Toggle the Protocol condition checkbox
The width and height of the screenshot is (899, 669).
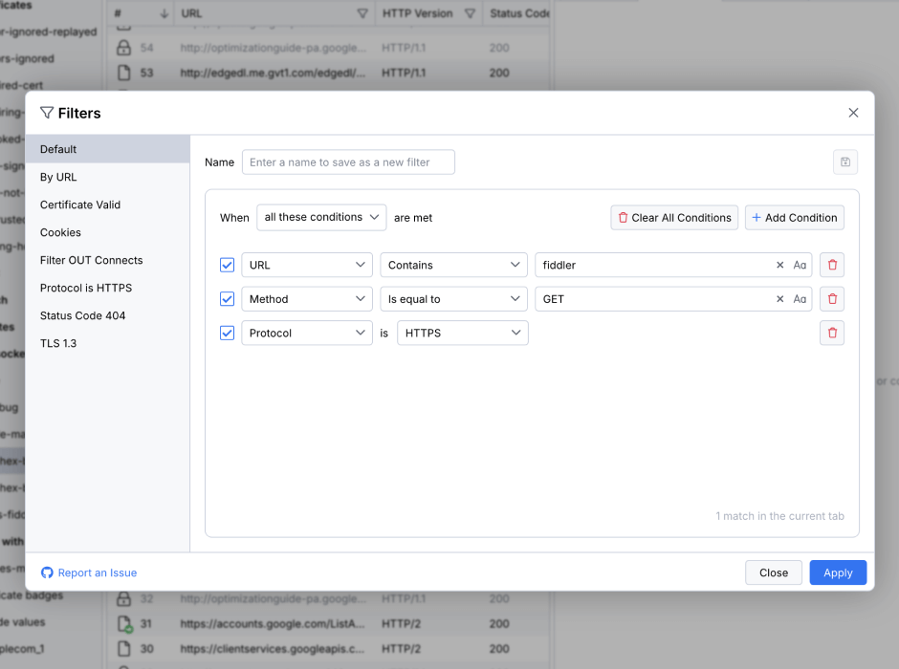click(227, 333)
